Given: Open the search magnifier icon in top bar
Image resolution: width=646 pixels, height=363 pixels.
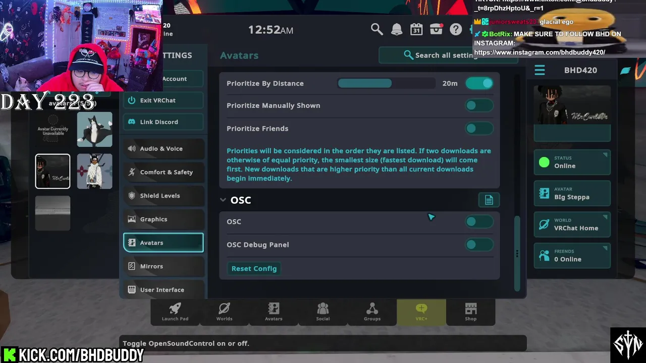Looking at the screenshot, I should (x=376, y=29).
